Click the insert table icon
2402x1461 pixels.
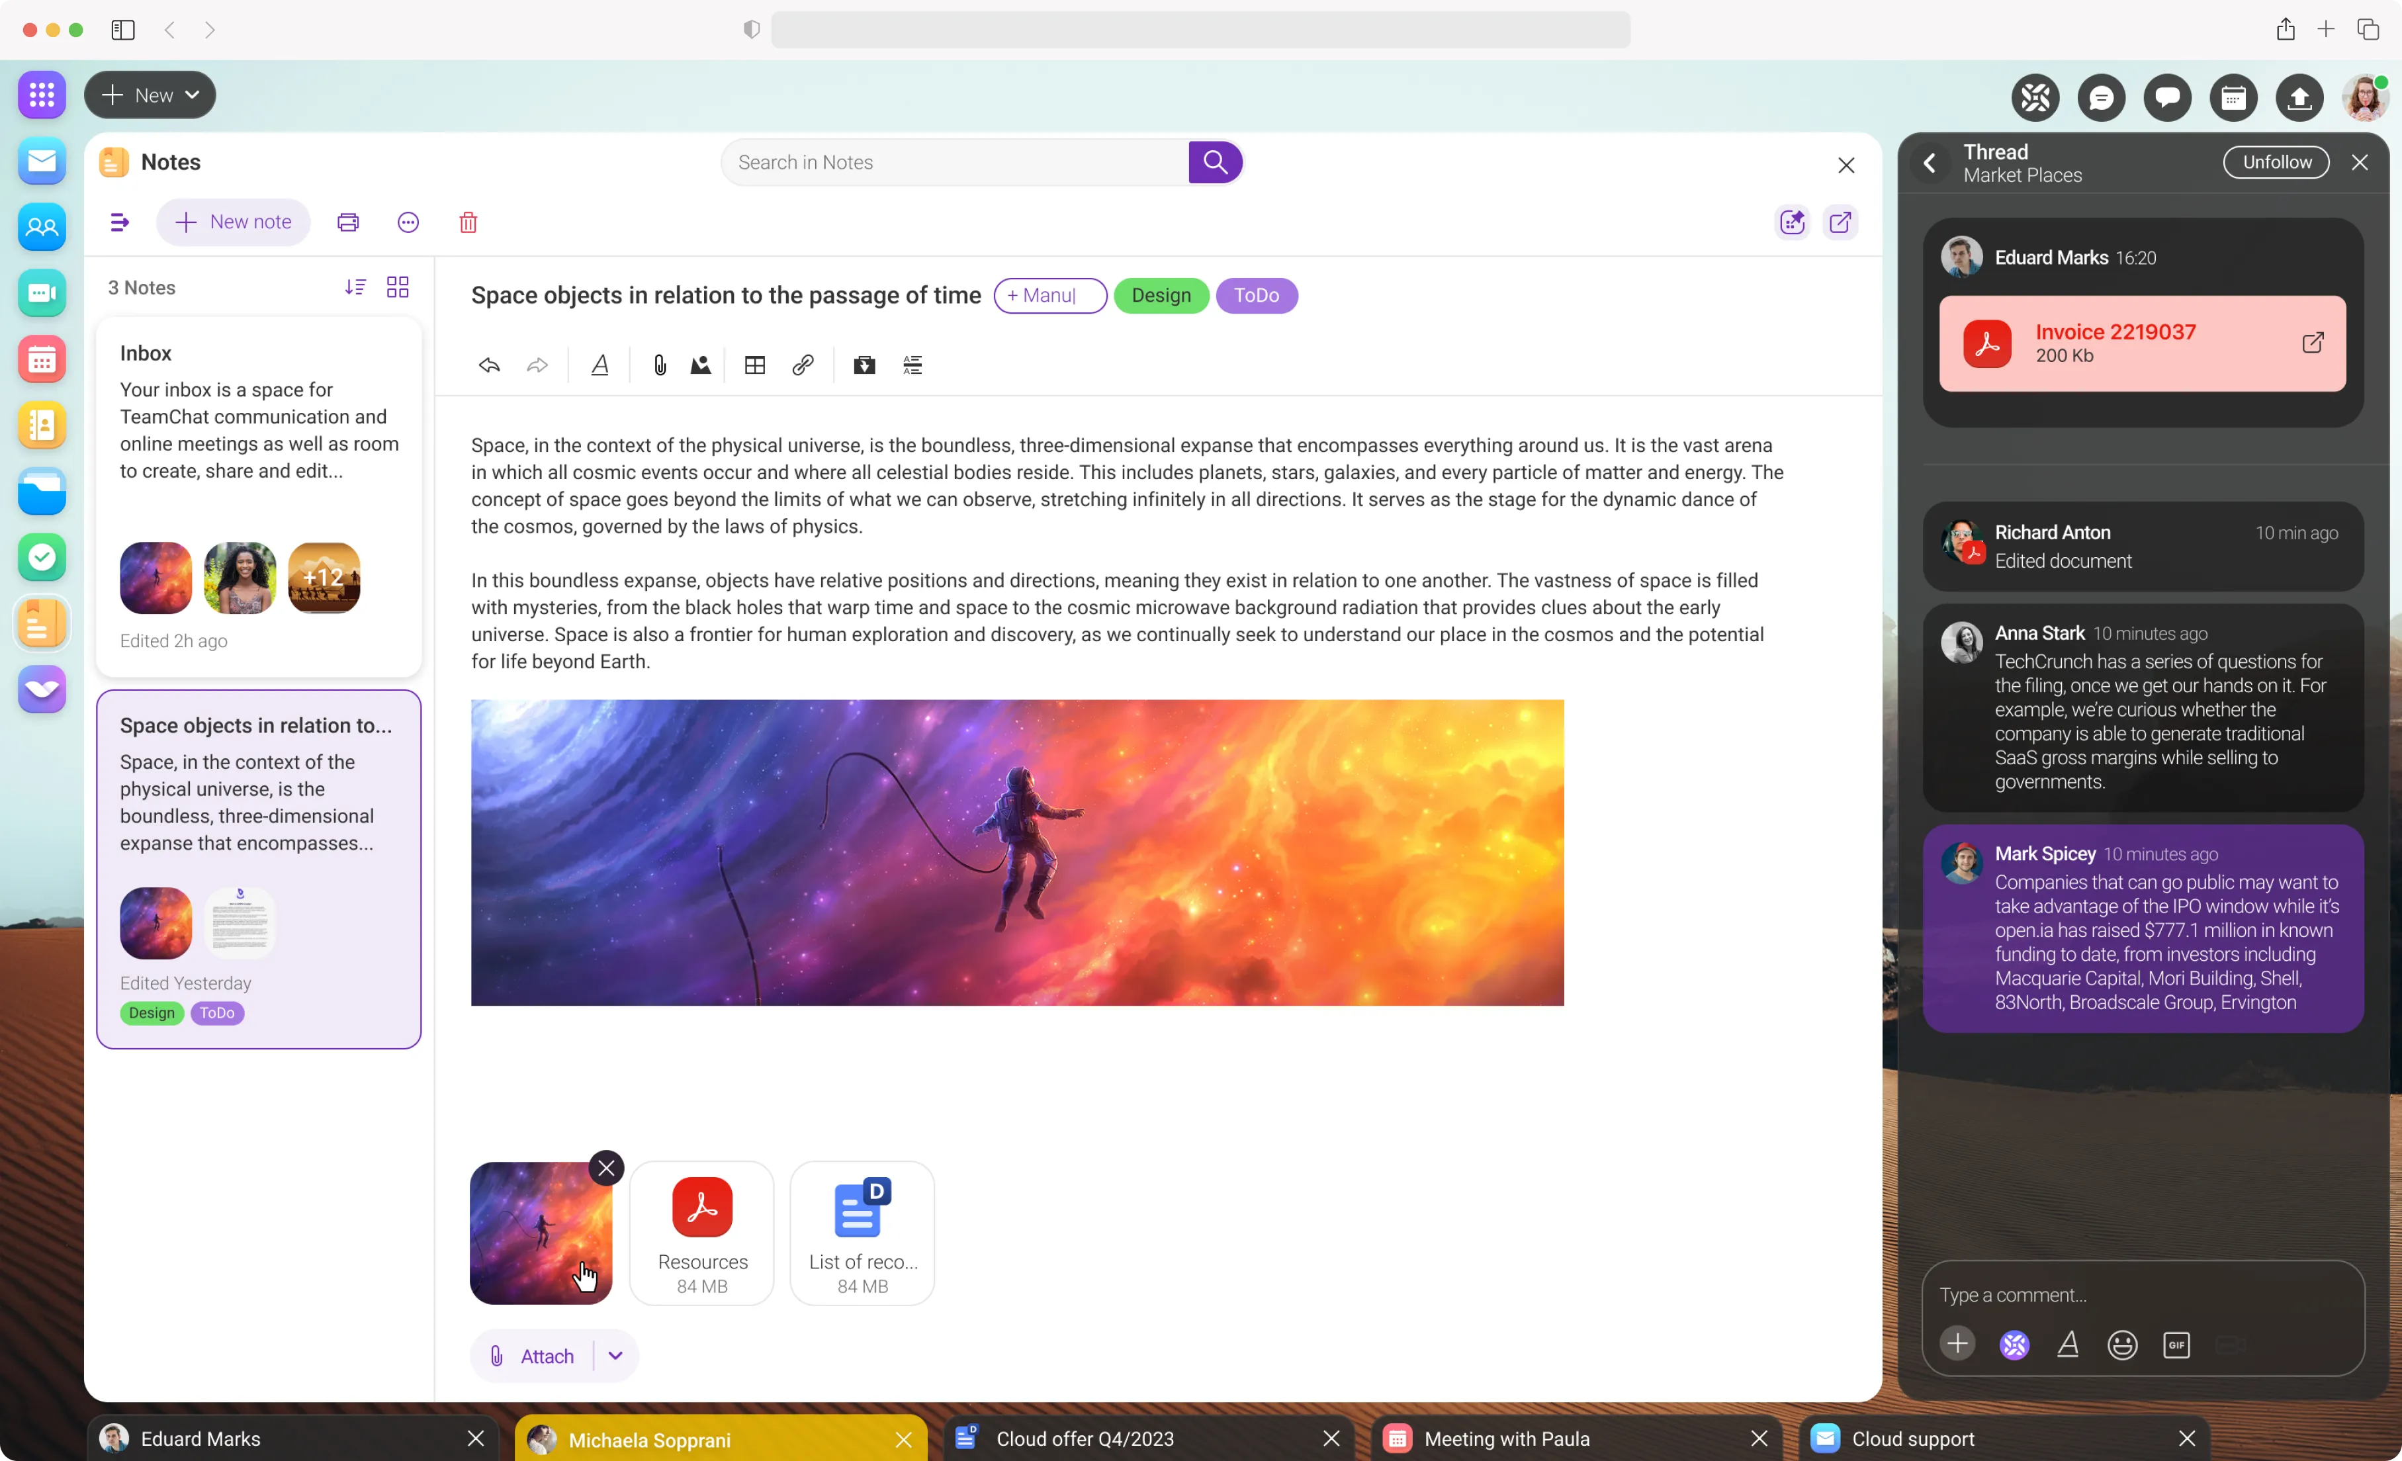(754, 365)
